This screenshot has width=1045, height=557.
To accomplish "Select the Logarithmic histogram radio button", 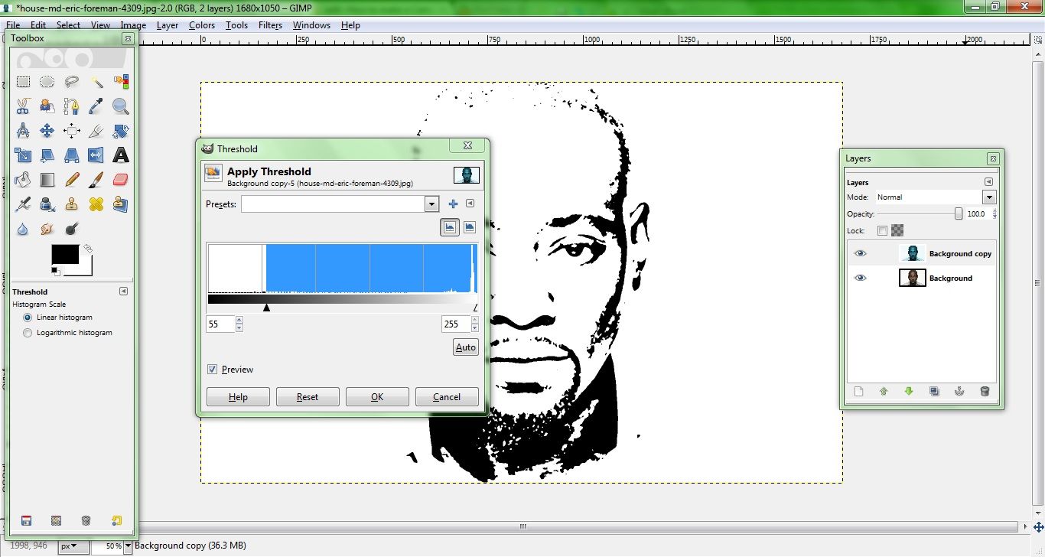I will pyautogui.click(x=27, y=332).
